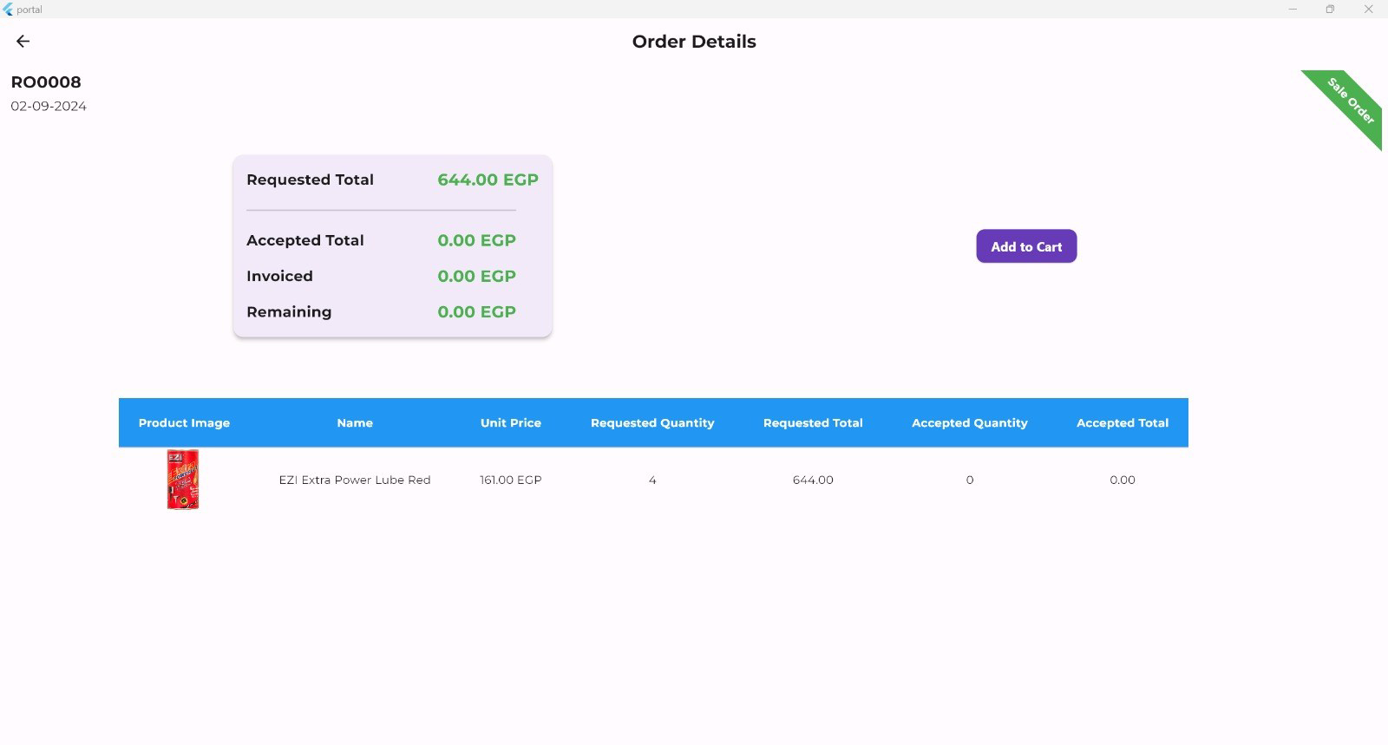Select the date 02-09-2024

pos(49,106)
